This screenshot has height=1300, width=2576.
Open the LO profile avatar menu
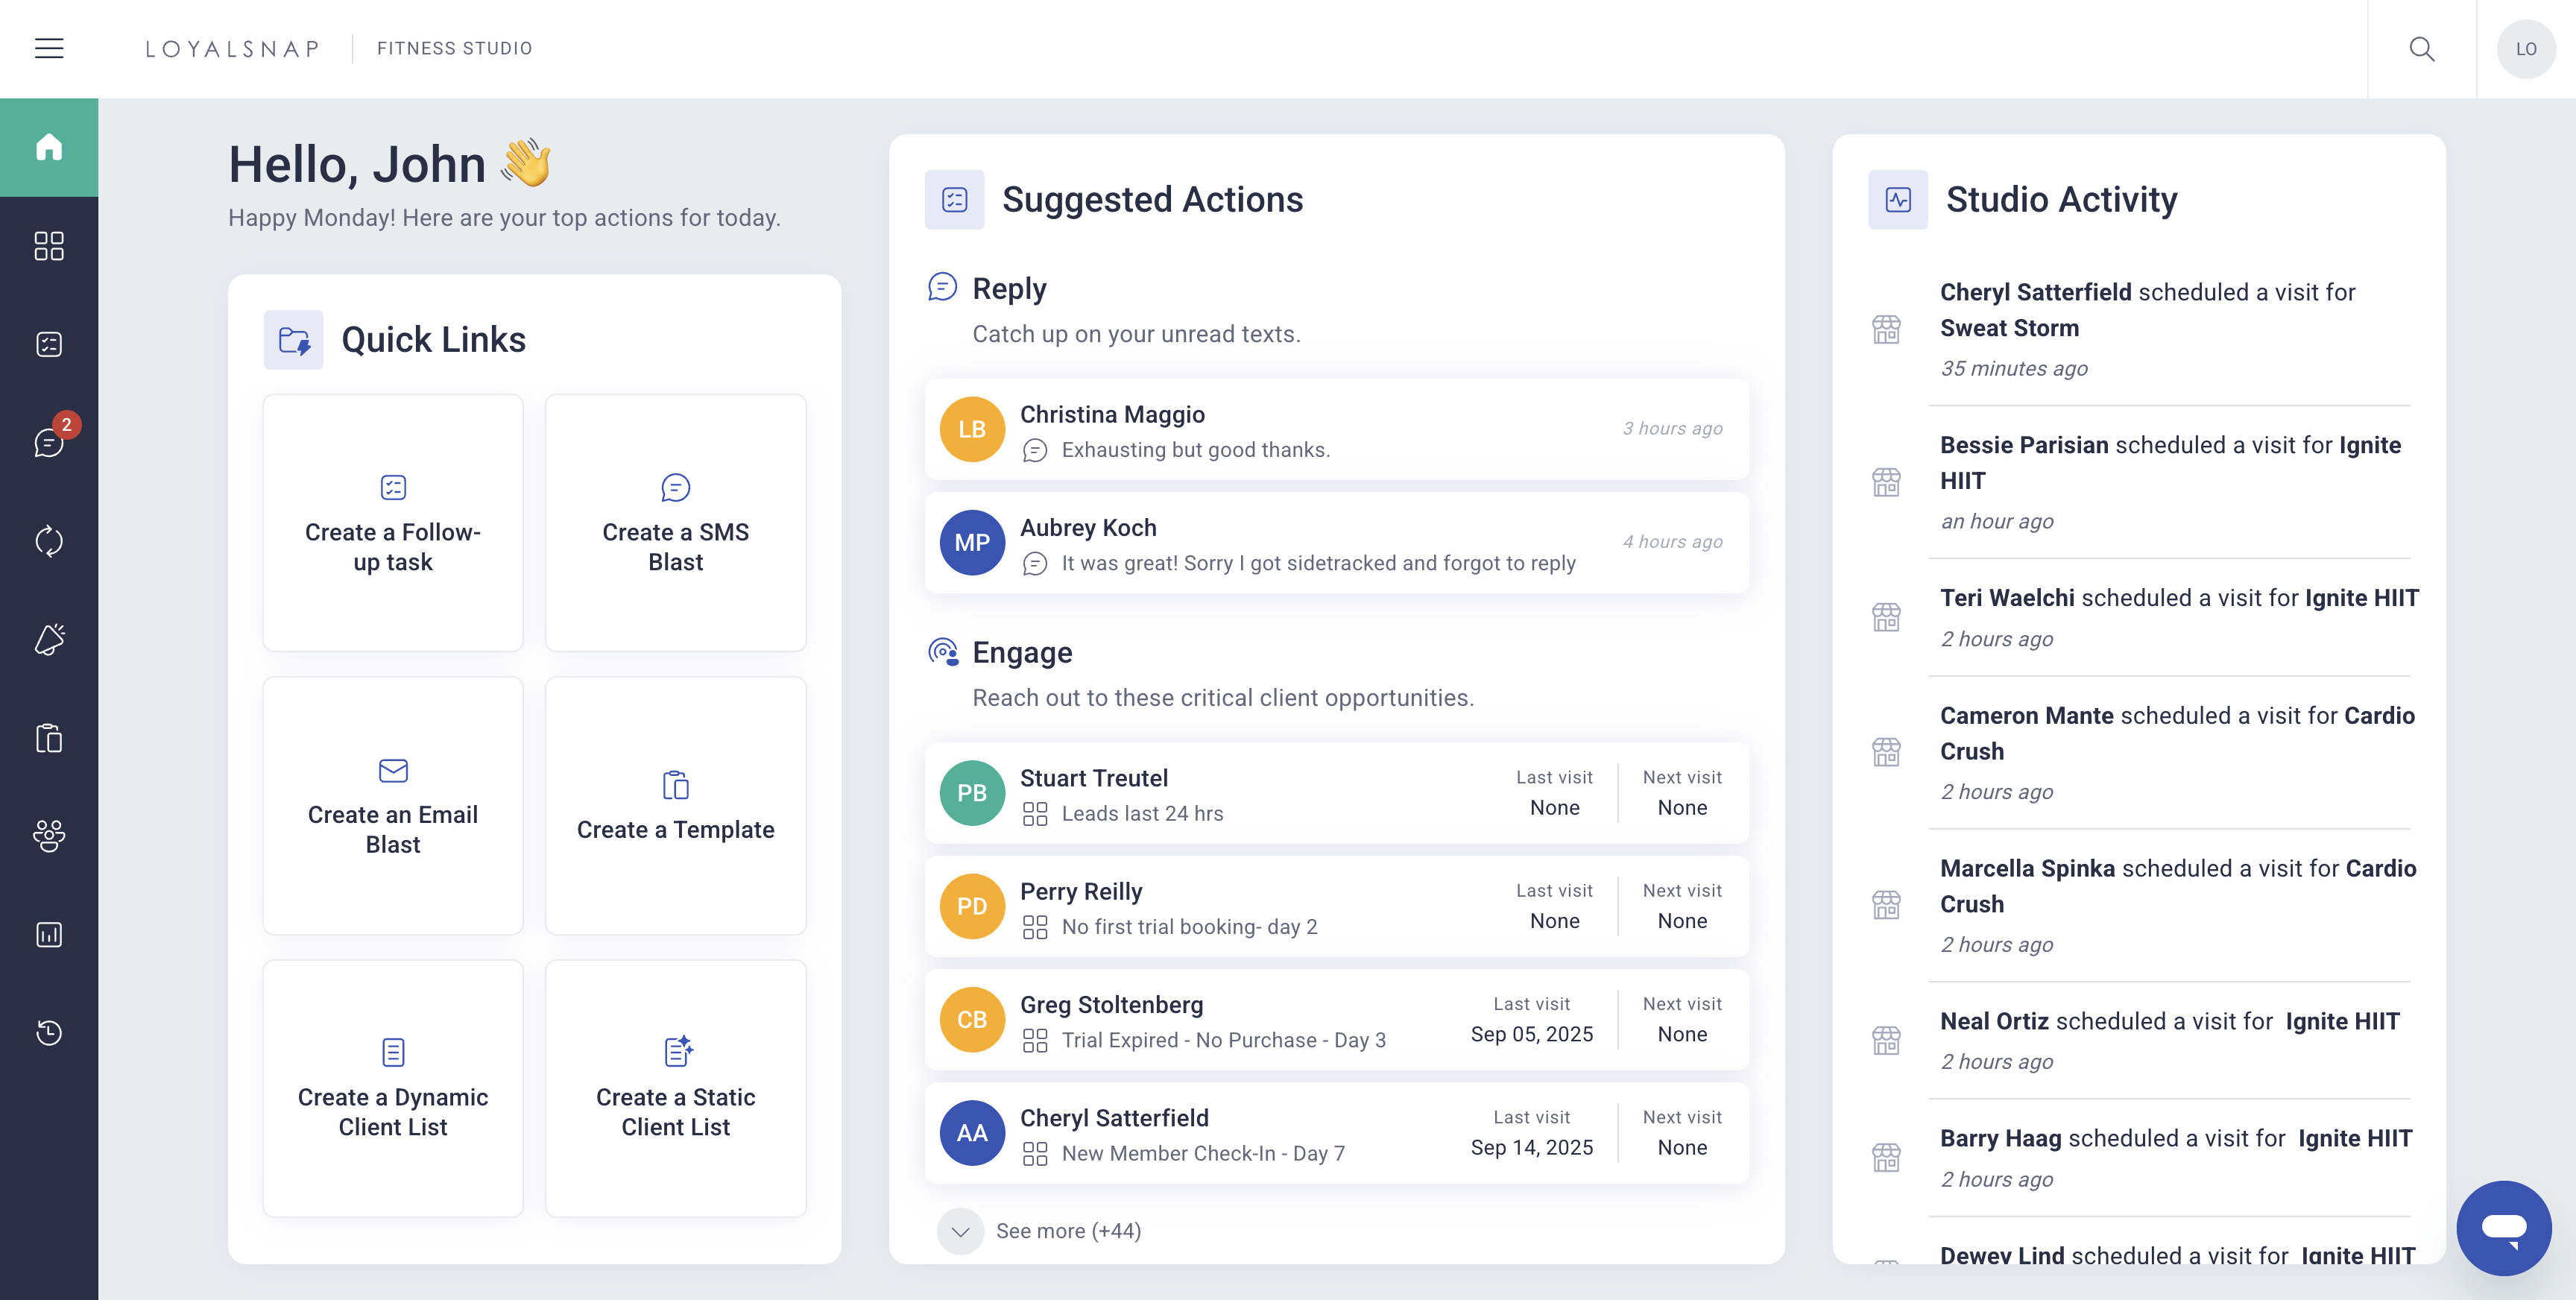click(2527, 48)
